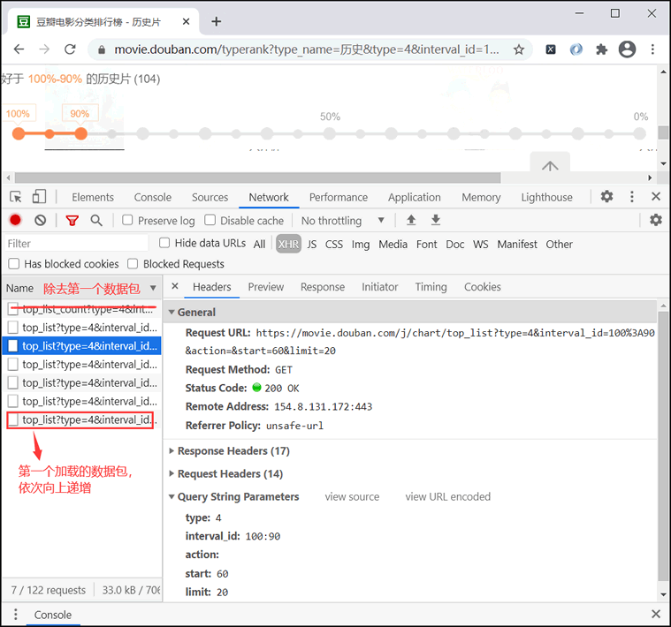Close the request details pane
The image size is (671, 627).
click(x=174, y=286)
